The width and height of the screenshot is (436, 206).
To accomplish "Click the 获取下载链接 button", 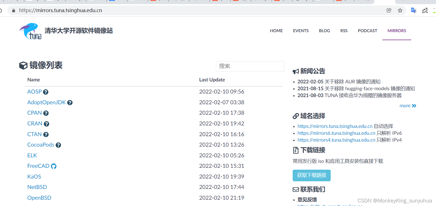I will (x=311, y=175).
